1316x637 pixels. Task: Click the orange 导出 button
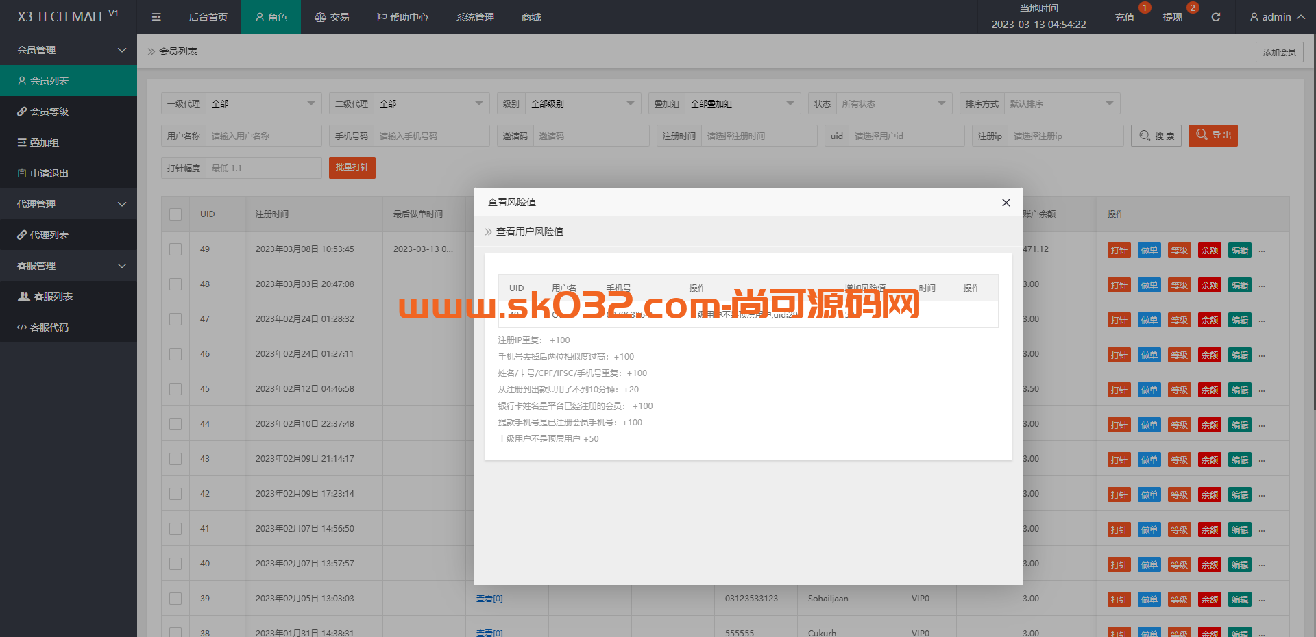[x=1213, y=135]
